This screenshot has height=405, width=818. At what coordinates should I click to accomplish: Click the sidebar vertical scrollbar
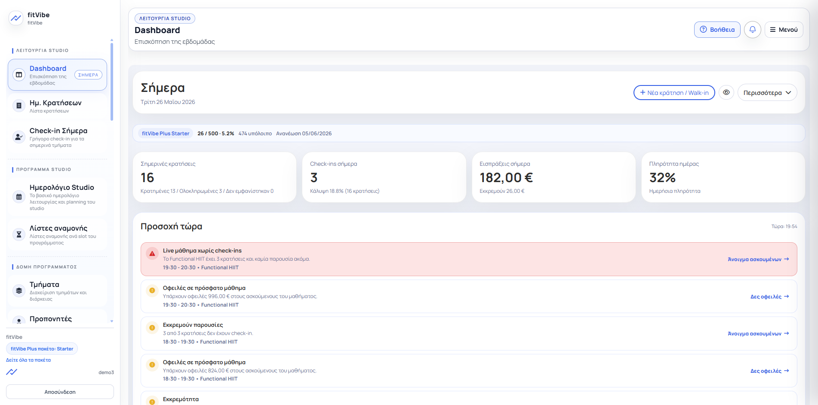click(x=112, y=82)
